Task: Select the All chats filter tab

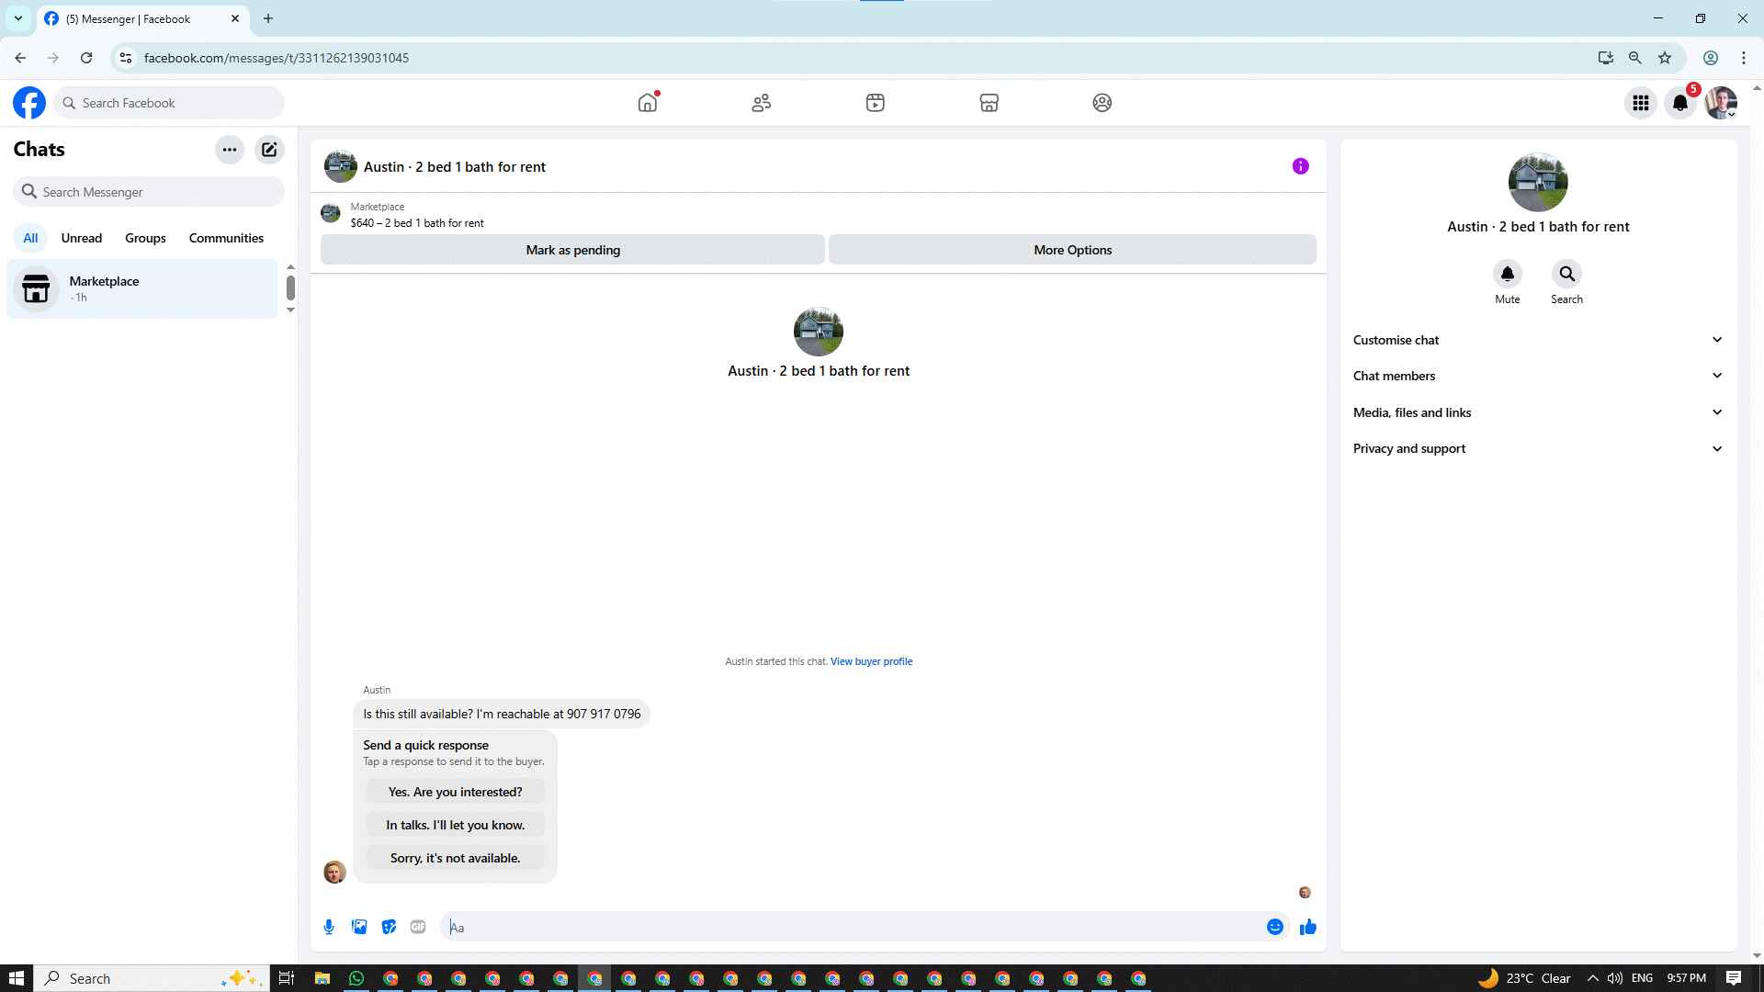Action: click(30, 238)
